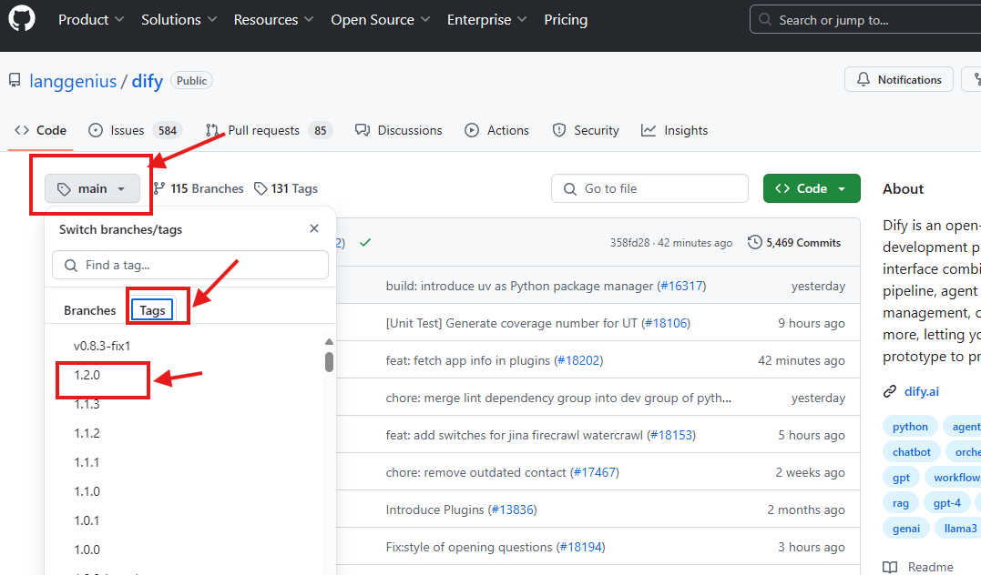Select tag 1.1.2
This screenshot has height=575, width=981.
tap(87, 433)
